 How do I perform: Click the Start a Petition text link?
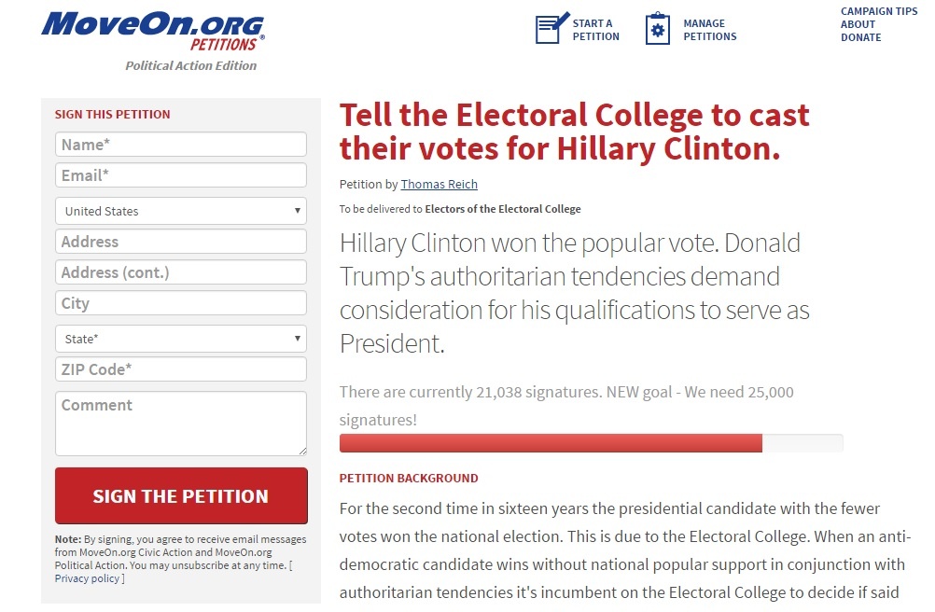tap(595, 30)
